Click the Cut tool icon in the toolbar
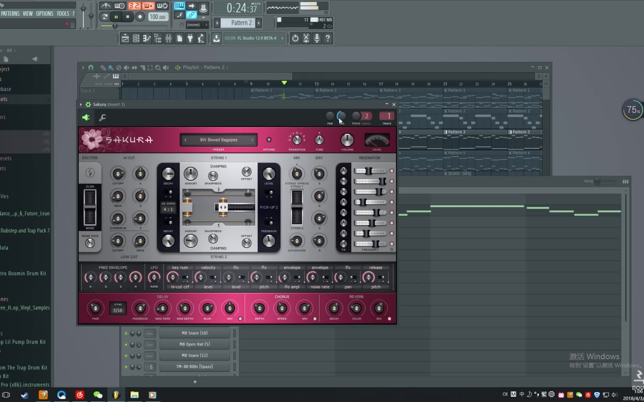Image resolution: width=644 pixels, height=402 pixels. click(306, 38)
